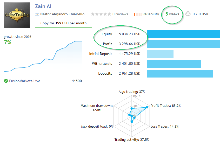Screen dimensions: 220x147
Task: Click the Argentina flag icon
Action: [37, 14]
